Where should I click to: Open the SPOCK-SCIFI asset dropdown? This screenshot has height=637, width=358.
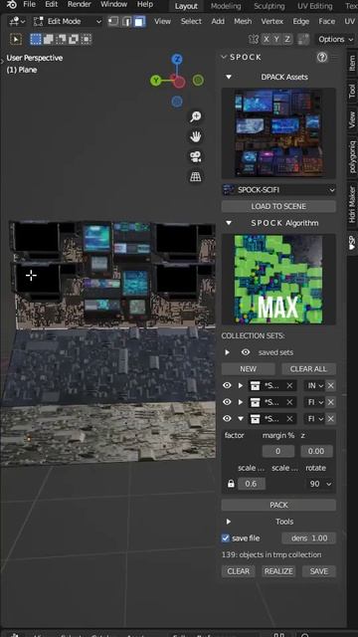tap(278, 190)
